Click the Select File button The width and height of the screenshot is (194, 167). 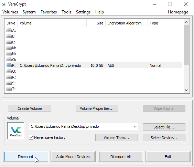(164, 127)
